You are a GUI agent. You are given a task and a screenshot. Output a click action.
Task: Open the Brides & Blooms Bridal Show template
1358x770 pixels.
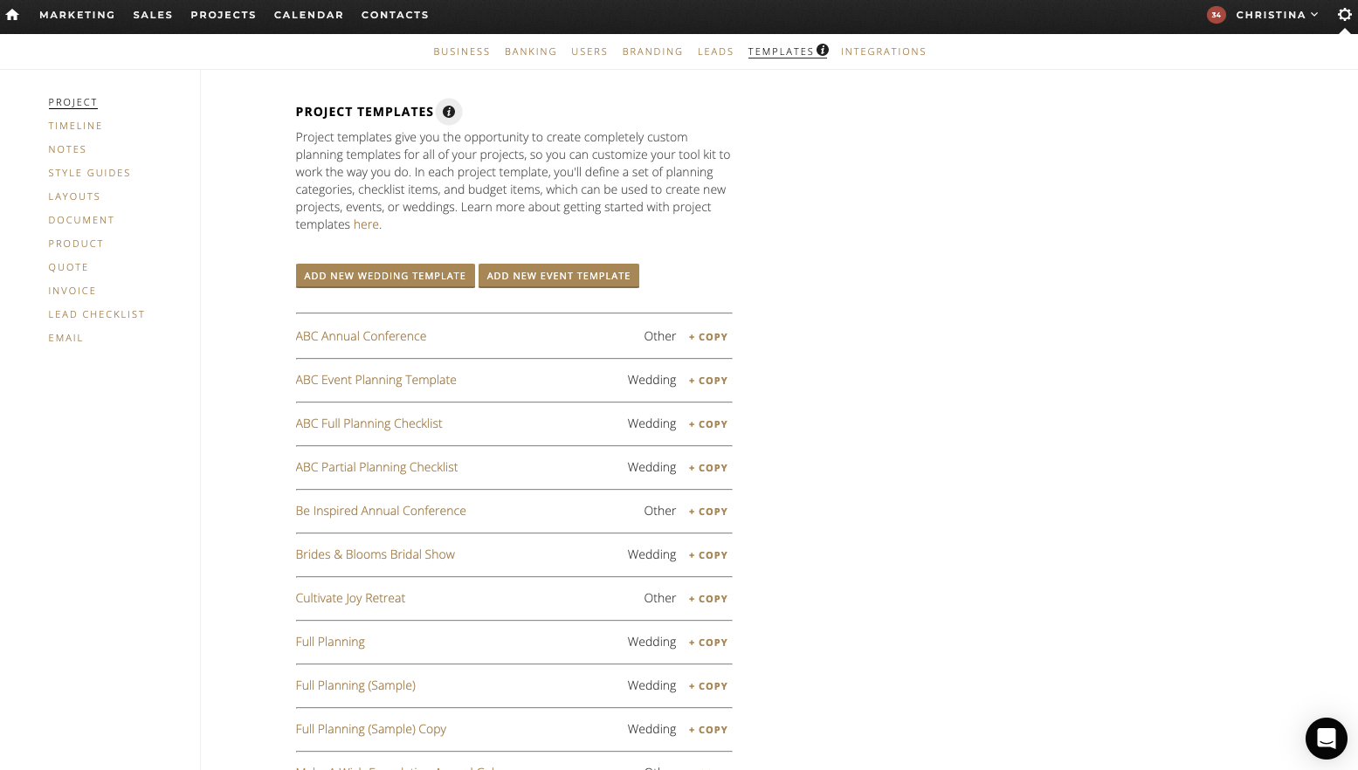pos(375,554)
